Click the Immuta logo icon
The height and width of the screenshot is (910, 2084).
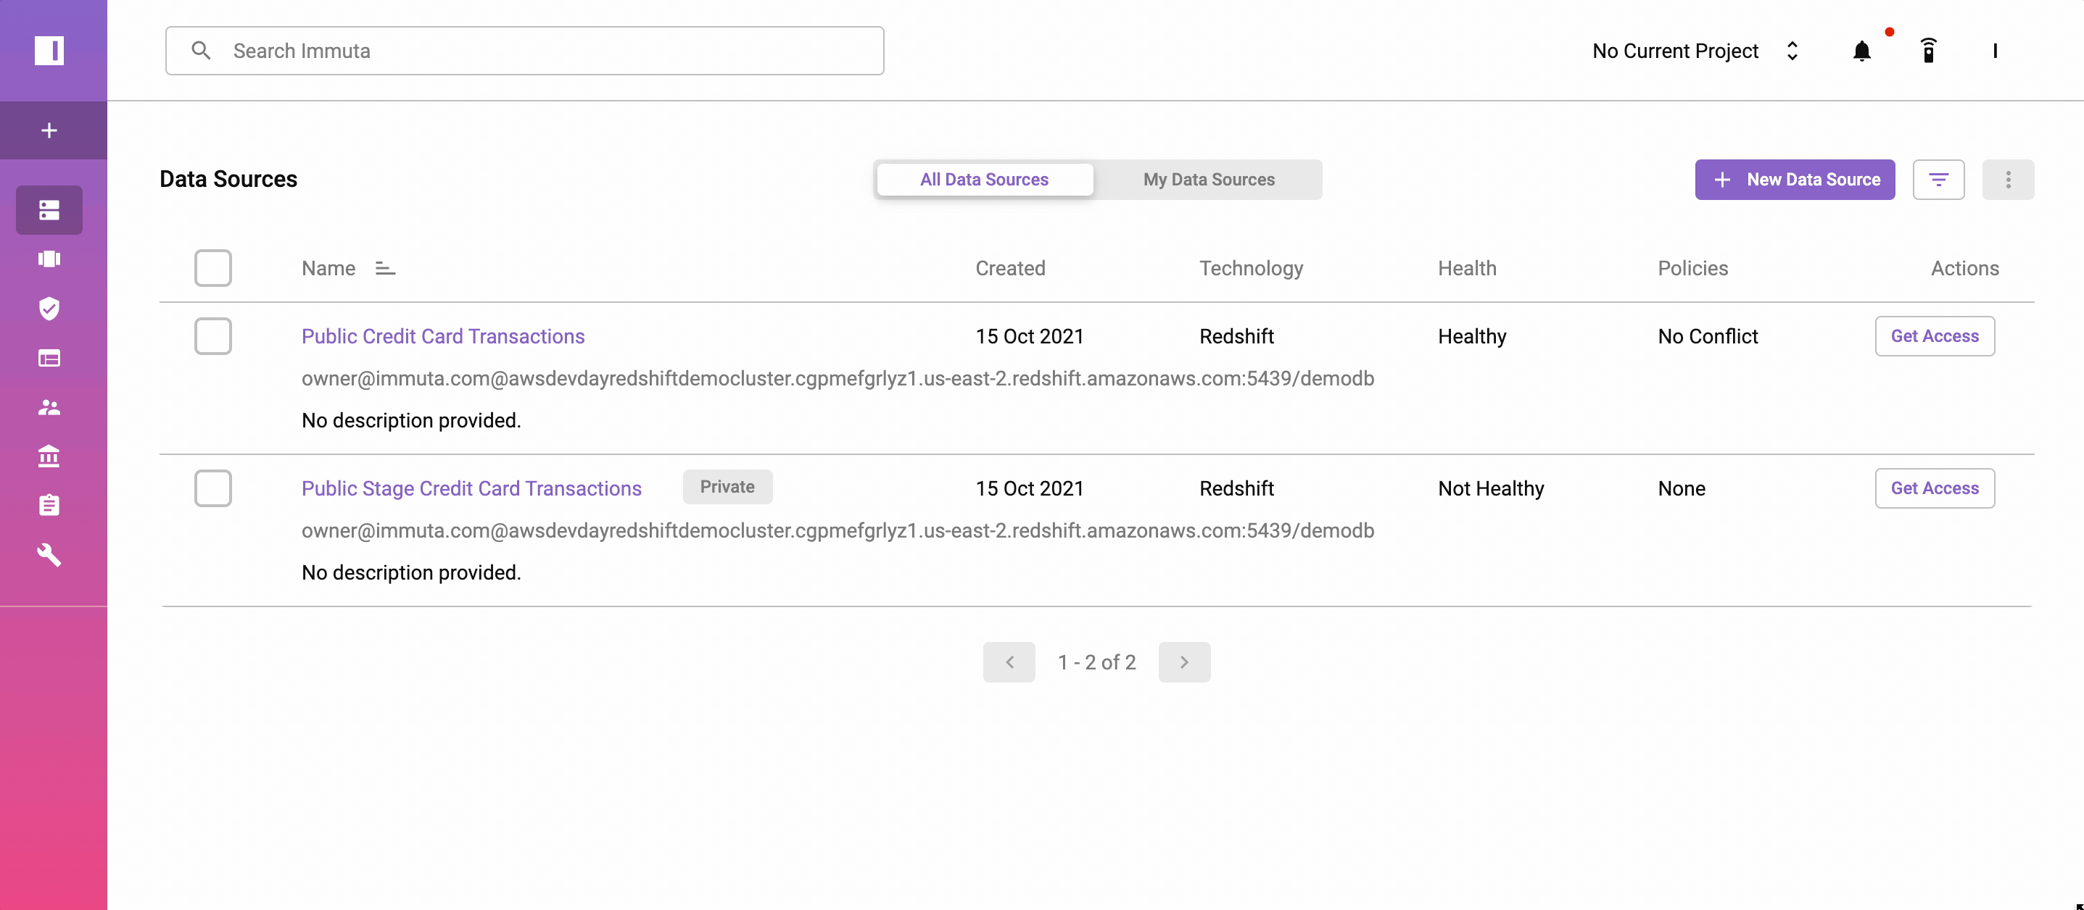49,50
